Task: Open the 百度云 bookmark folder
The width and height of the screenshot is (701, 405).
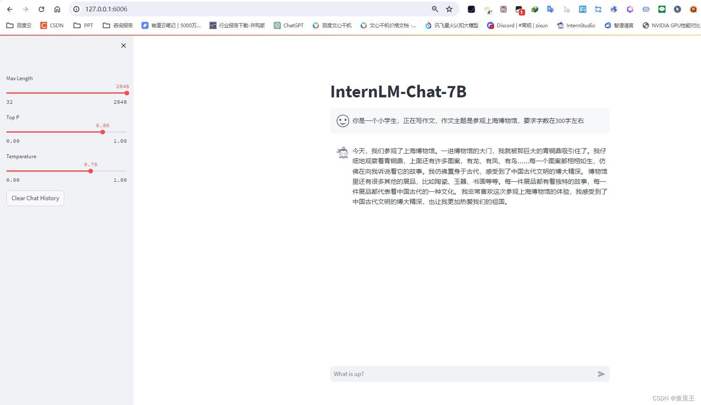Action: [x=19, y=26]
